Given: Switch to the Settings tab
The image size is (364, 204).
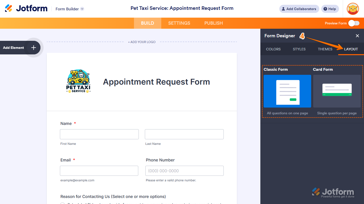Looking at the screenshot, I should click(x=179, y=23).
